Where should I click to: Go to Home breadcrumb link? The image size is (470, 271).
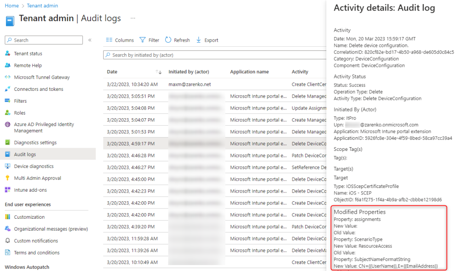(11, 6)
